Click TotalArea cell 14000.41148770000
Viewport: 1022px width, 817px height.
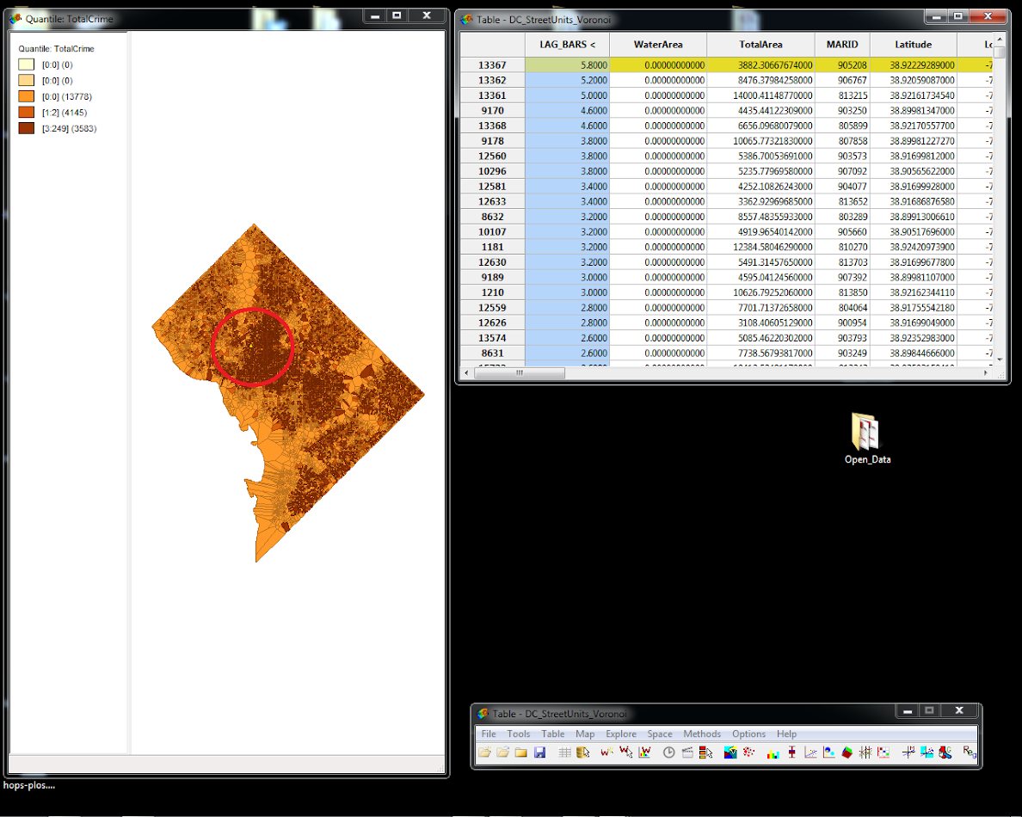(x=760, y=95)
